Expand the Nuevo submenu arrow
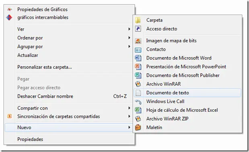 [x=129, y=127]
